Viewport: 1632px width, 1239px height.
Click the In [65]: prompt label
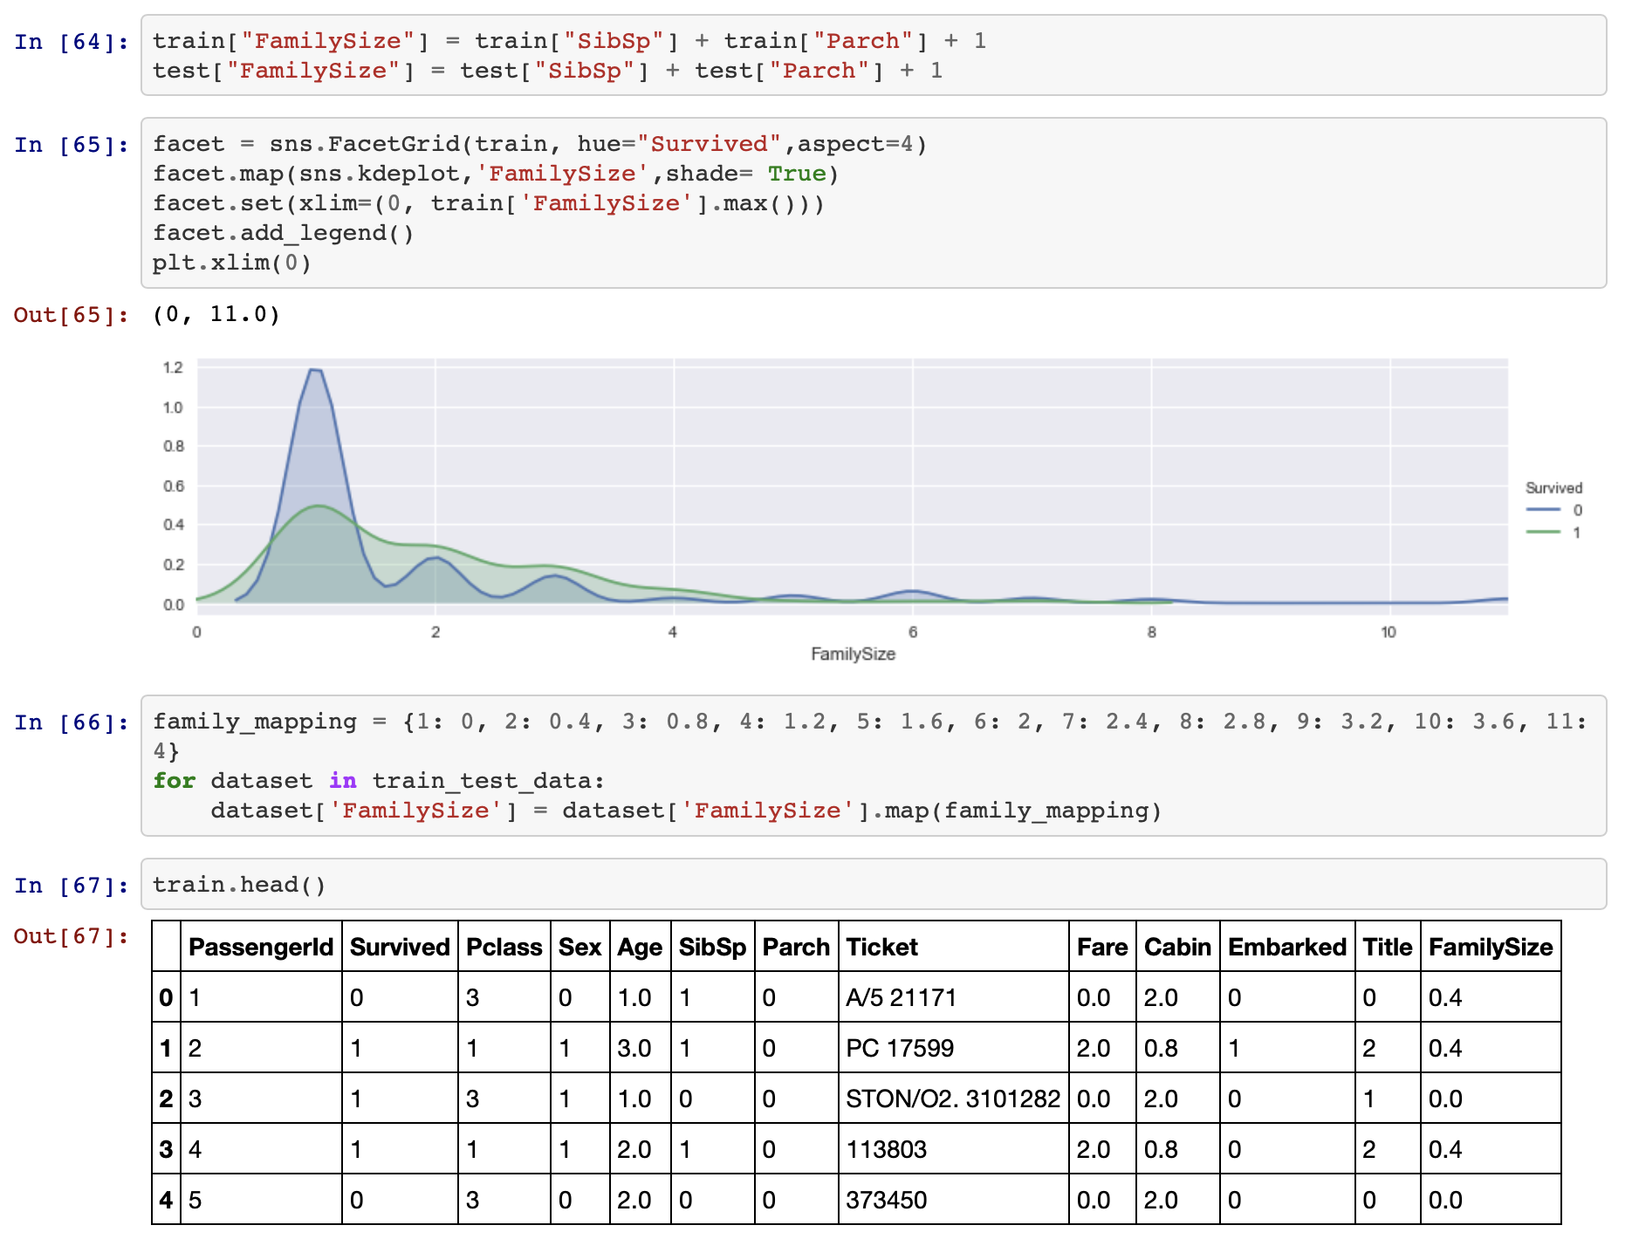(72, 144)
